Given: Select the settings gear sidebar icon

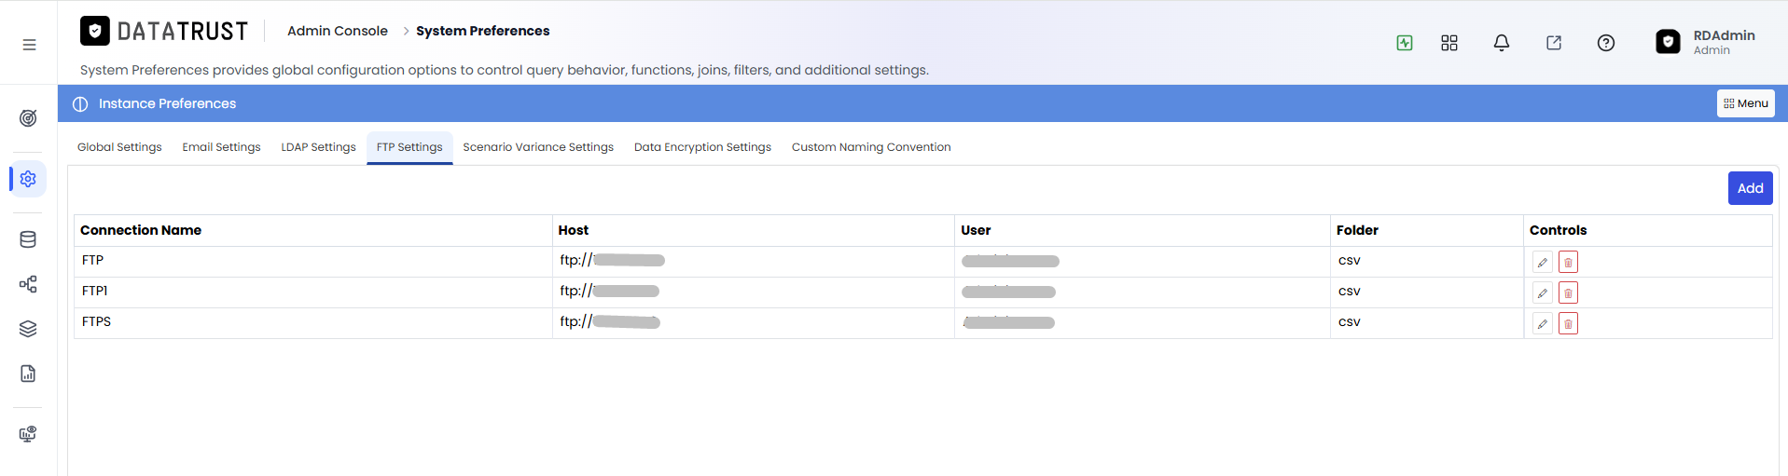Looking at the screenshot, I should (x=28, y=179).
